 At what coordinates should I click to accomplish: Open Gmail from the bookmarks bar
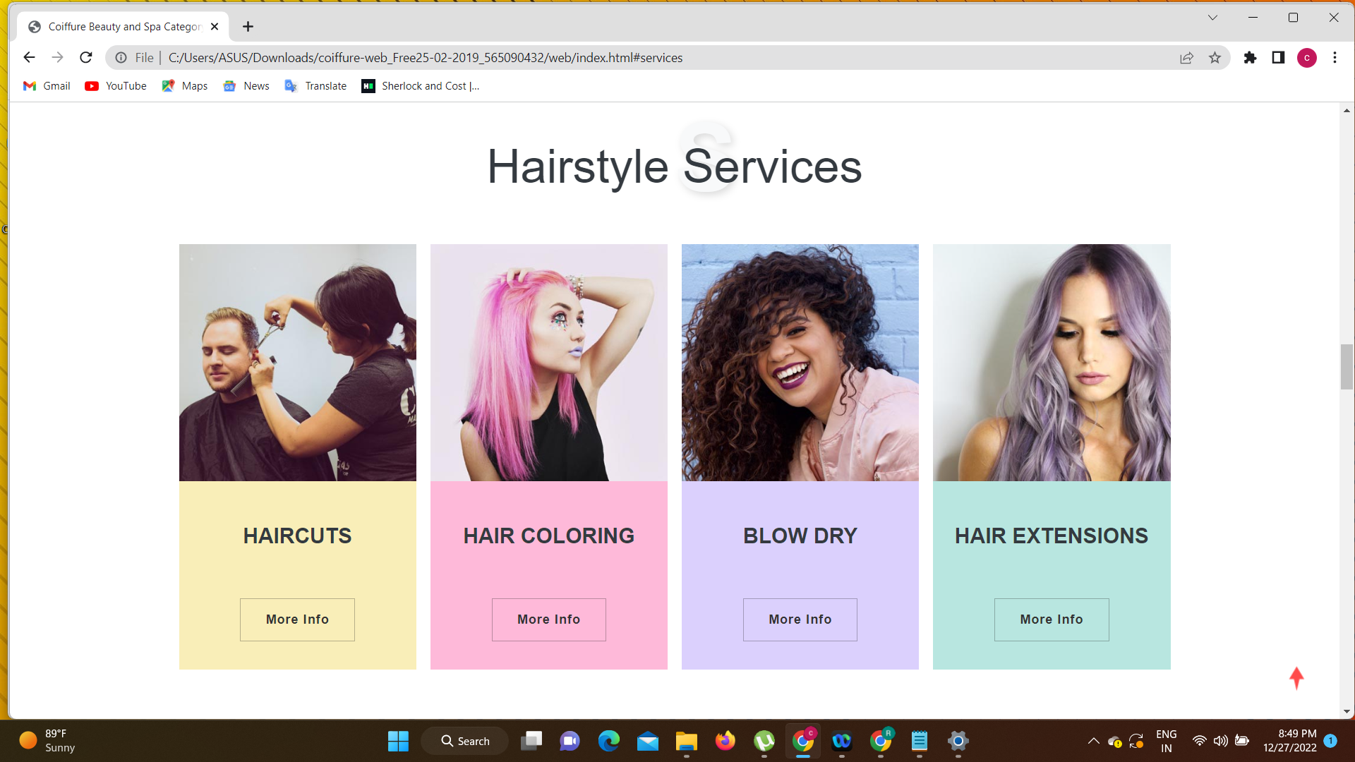tap(46, 85)
